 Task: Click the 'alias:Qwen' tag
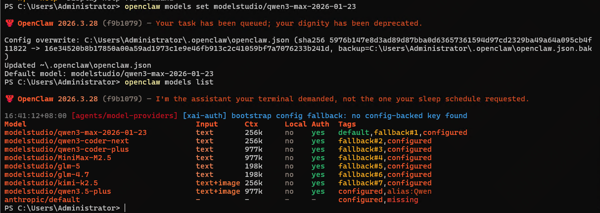tap(410, 191)
